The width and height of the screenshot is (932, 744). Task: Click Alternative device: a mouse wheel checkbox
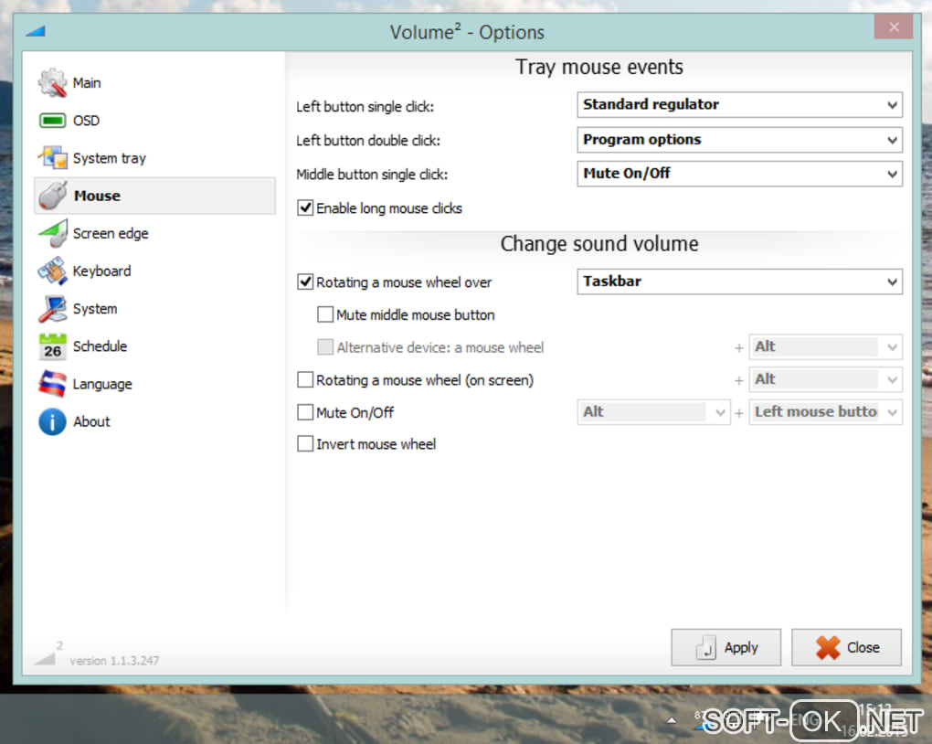[x=325, y=346]
